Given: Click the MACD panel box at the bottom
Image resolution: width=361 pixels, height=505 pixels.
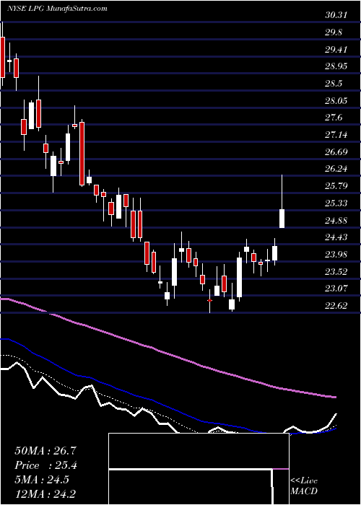Looking at the screenshot, I should point(199,469).
